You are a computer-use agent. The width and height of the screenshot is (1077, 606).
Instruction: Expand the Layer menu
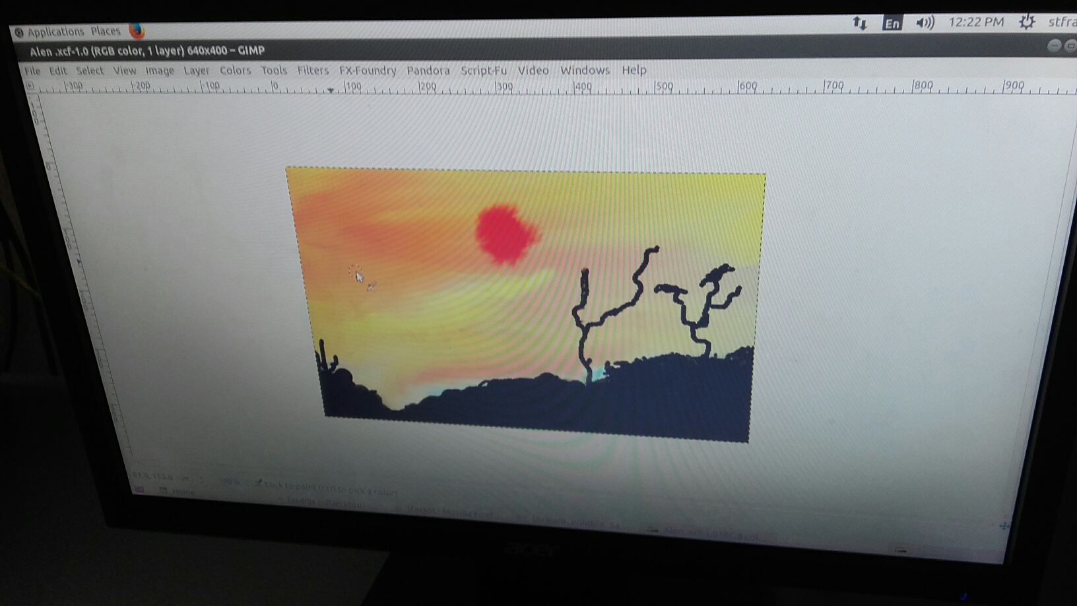click(196, 71)
